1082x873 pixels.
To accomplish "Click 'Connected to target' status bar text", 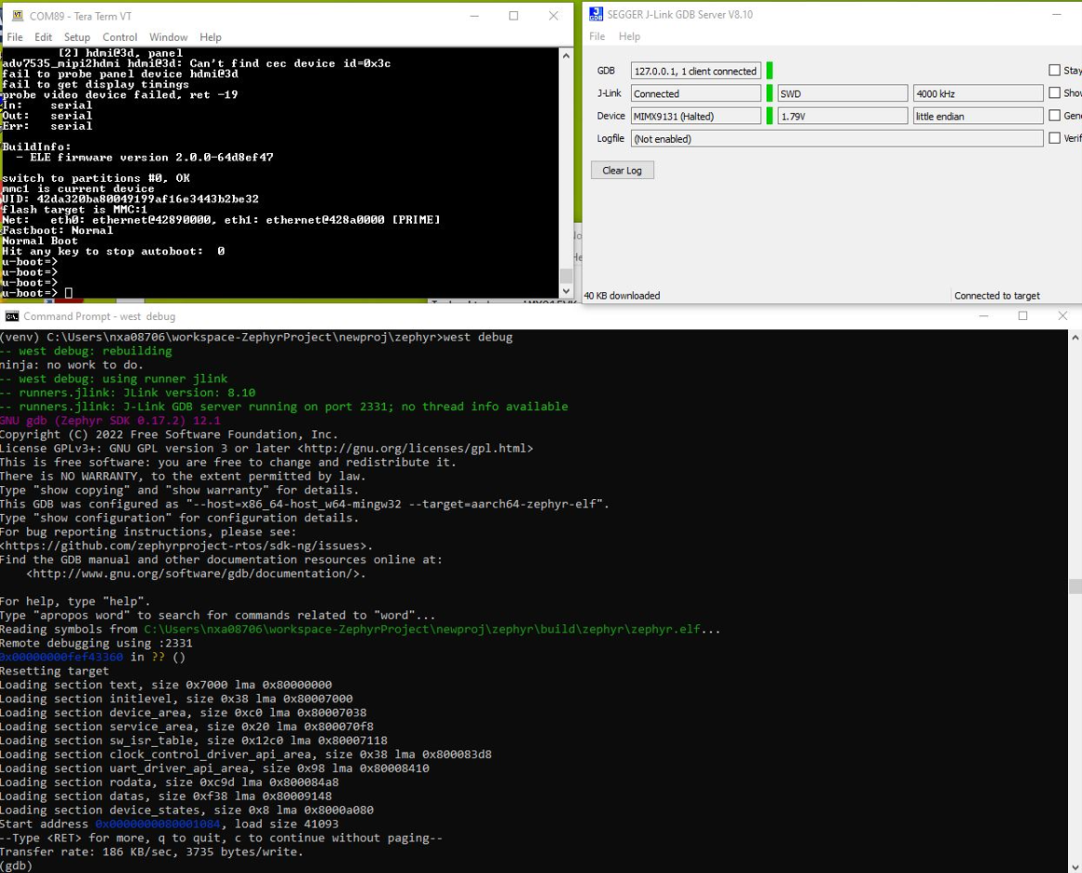I will pyautogui.click(x=996, y=296).
